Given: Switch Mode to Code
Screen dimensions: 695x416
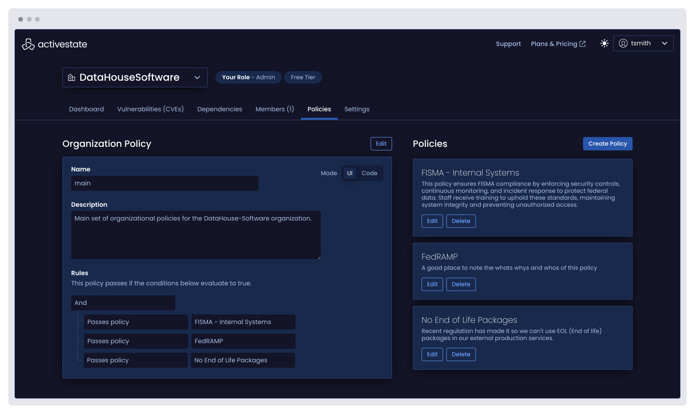Looking at the screenshot, I should (369, 173).
